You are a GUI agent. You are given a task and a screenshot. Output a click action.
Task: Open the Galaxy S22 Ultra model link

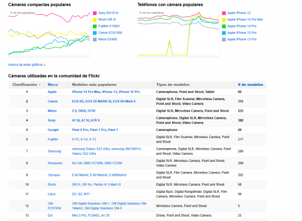(x=84, y=154)
